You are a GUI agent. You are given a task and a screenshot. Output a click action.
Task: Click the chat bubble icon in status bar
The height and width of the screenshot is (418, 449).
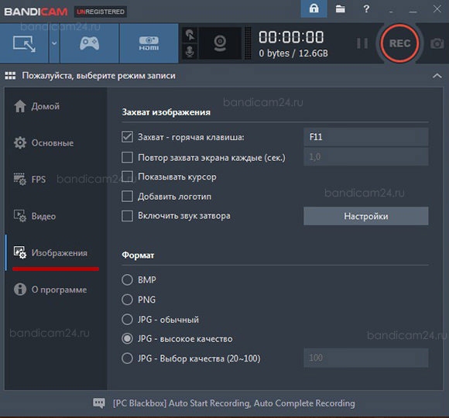(x=99, y=403)
